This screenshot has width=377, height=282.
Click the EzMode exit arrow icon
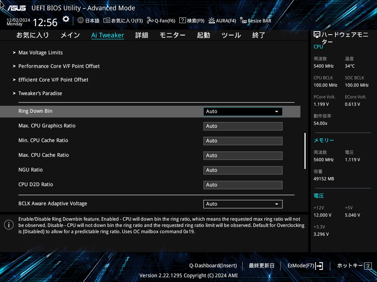[x=319, y=266]
